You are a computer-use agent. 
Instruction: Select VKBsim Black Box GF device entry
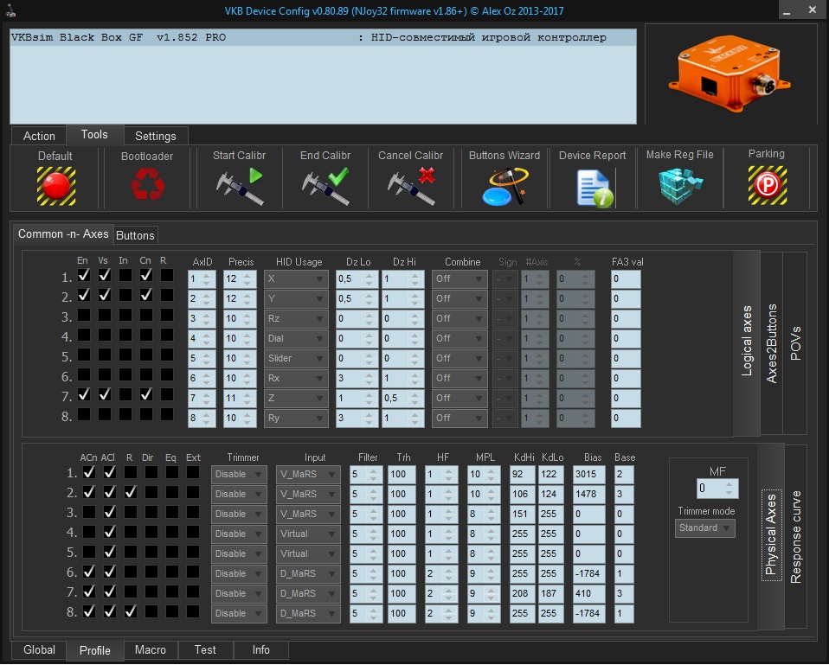click(x=323, y=37)
